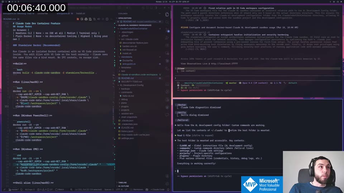Image resolution: width=344 pixels, height=193 pixels.
Task: Collapse the standalone folder
Action: tap(126, 57)
